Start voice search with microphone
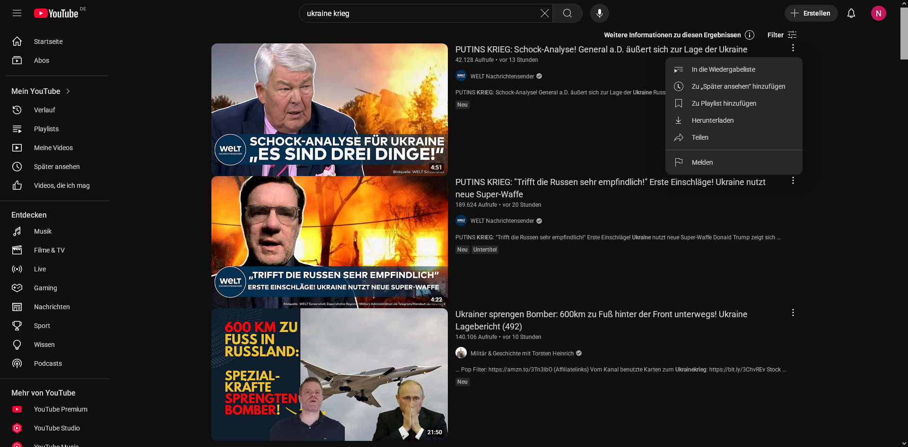Image resolution: width=908 pixels, height=447 pixels. click(600, 13)
